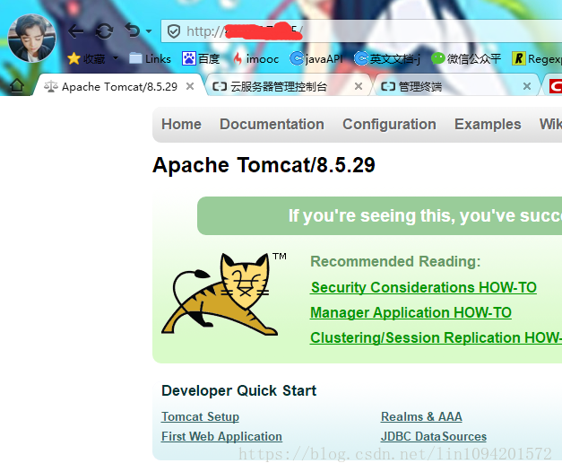Open Manager Application HOW-TO link
This screenshot has width=562, height=472.
[x=411, y=312]
